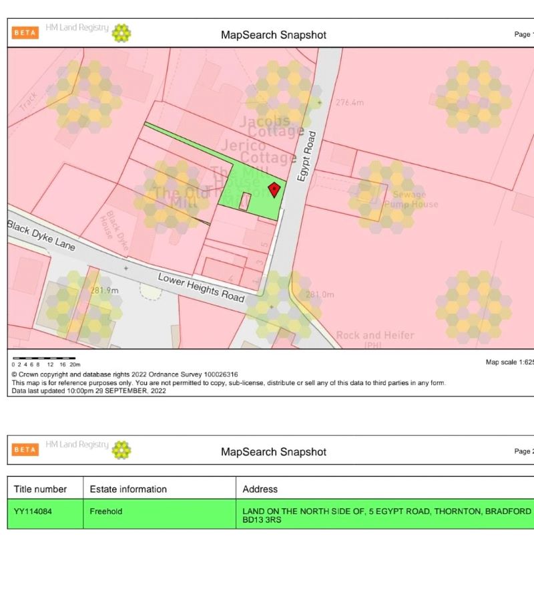Click the hexagon logo above the title table

[x=121, y=450]
